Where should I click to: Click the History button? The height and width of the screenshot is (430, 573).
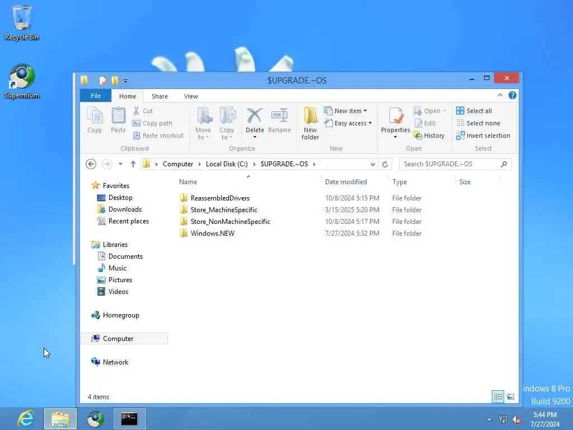click(429, 135)
